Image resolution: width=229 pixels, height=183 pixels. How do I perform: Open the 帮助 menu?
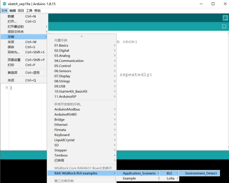click(x=37, y=11)
